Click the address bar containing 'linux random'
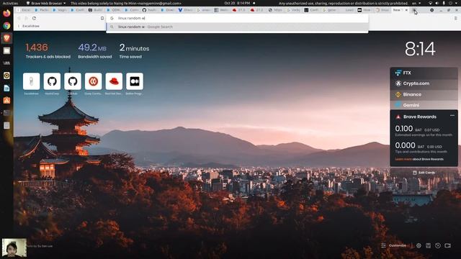The image size is (461, 259). pyautogui.click(x=237, y=18)
